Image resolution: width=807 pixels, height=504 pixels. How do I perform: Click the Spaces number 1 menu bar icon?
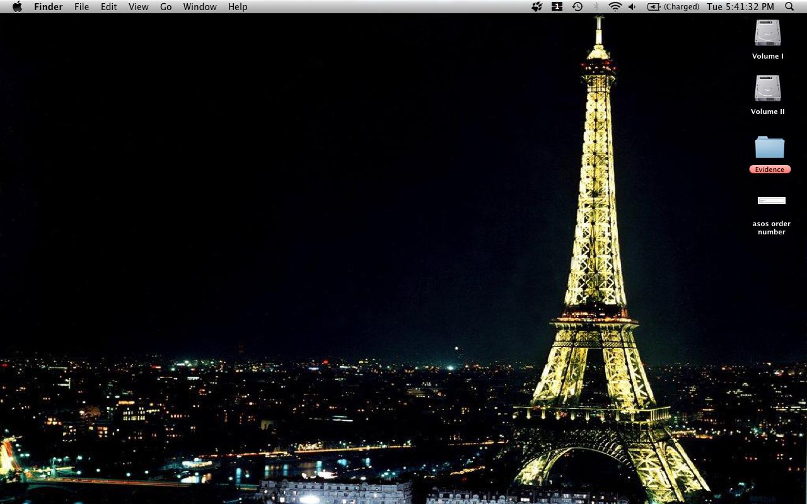click(557, 7)
